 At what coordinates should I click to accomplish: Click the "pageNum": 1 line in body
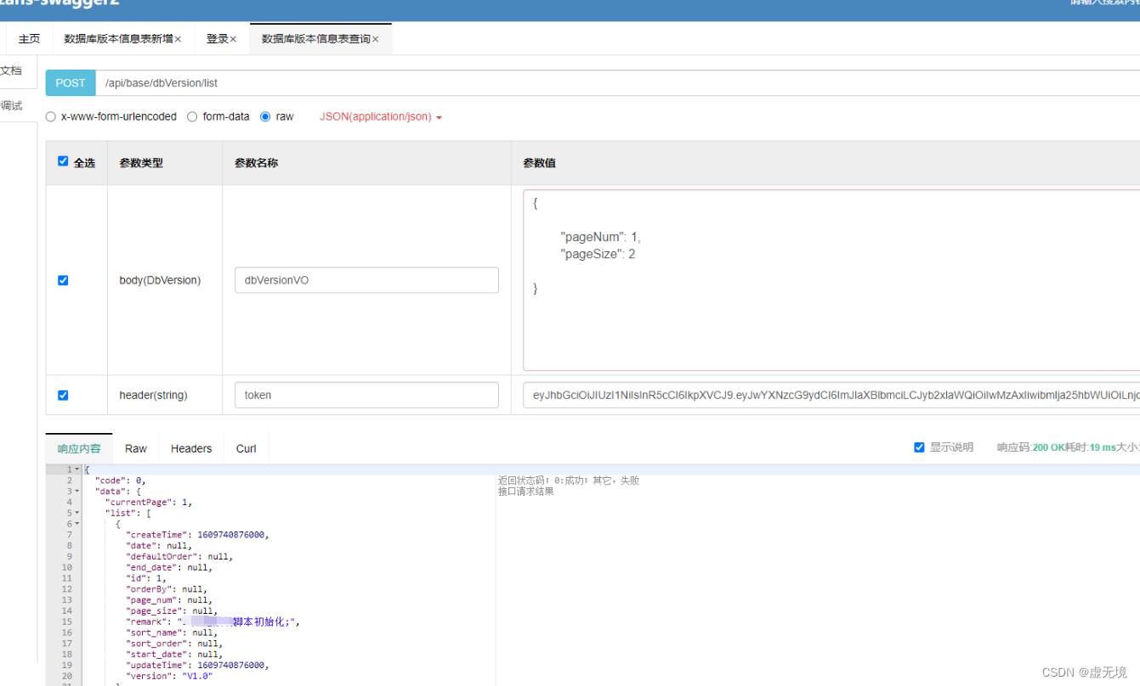pyautogui.click(x=600, y=237)
